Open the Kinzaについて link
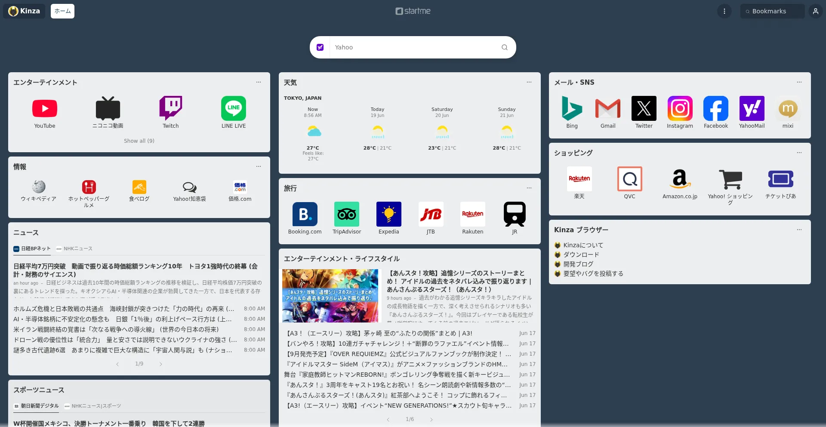 [x=583, y=245]
